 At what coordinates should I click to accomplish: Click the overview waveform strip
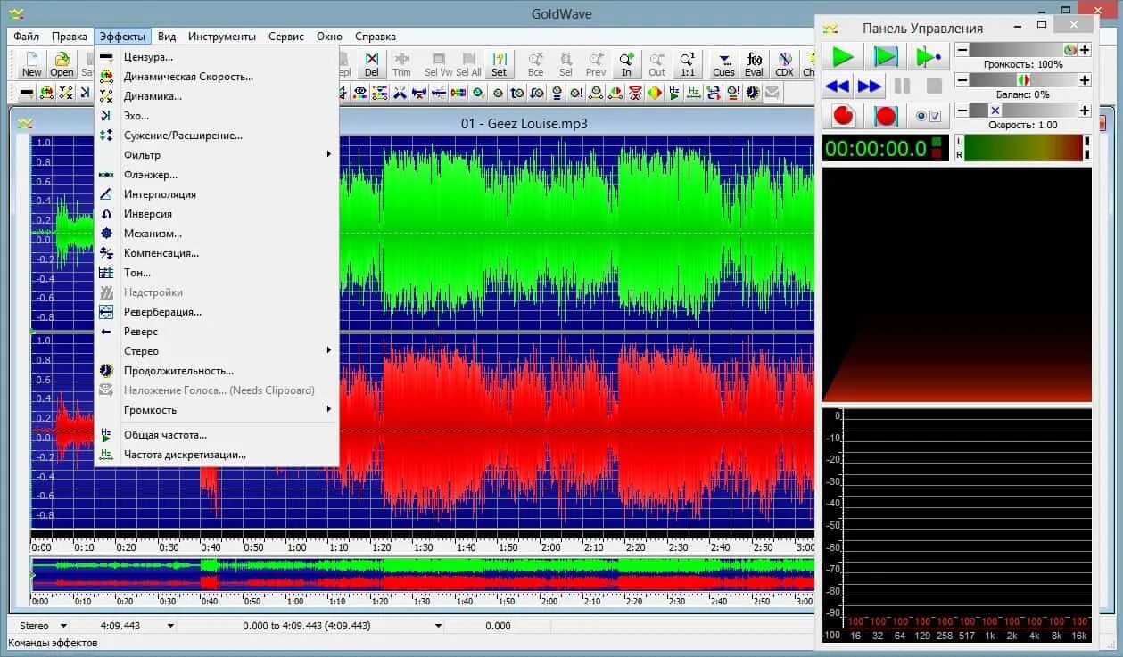[423, 574]
